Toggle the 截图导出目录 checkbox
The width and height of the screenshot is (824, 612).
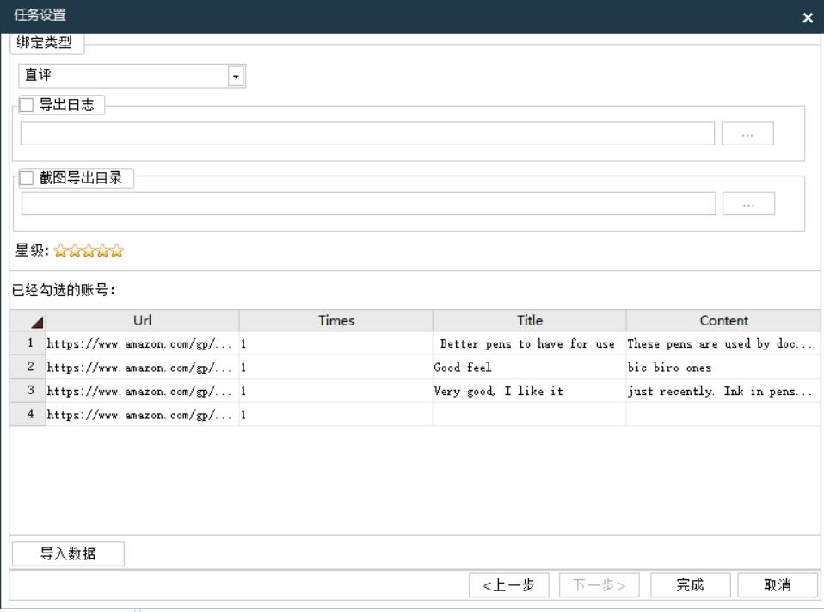point(27,178)
